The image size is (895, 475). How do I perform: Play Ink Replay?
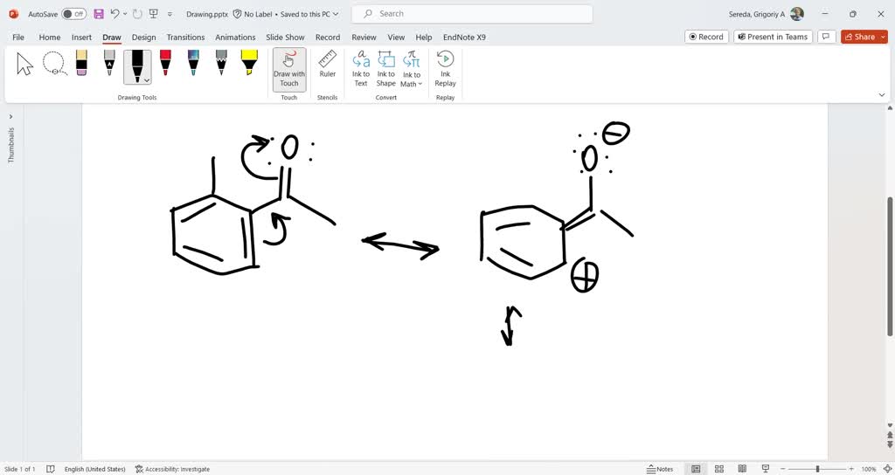pyautogui.click(x=445, y=68)
